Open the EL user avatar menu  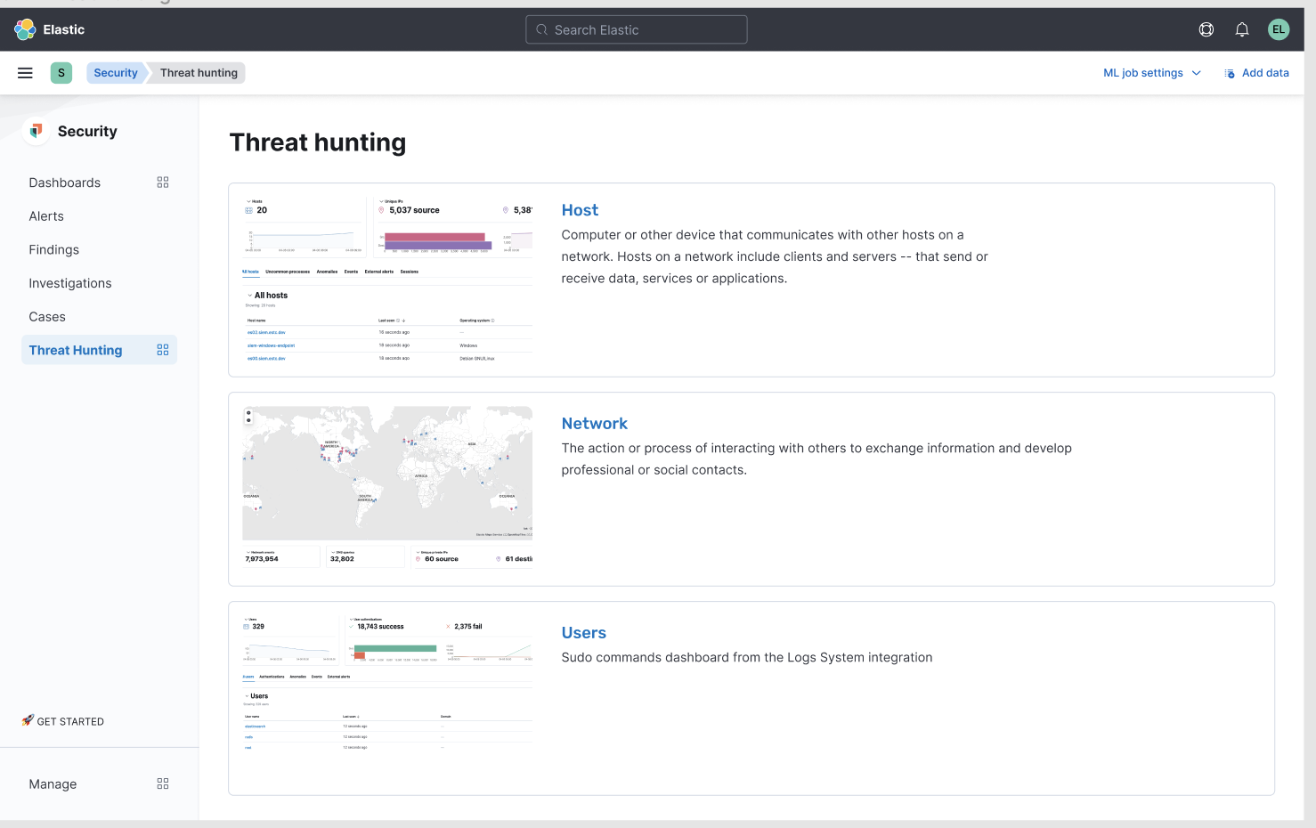(1279, 29)
